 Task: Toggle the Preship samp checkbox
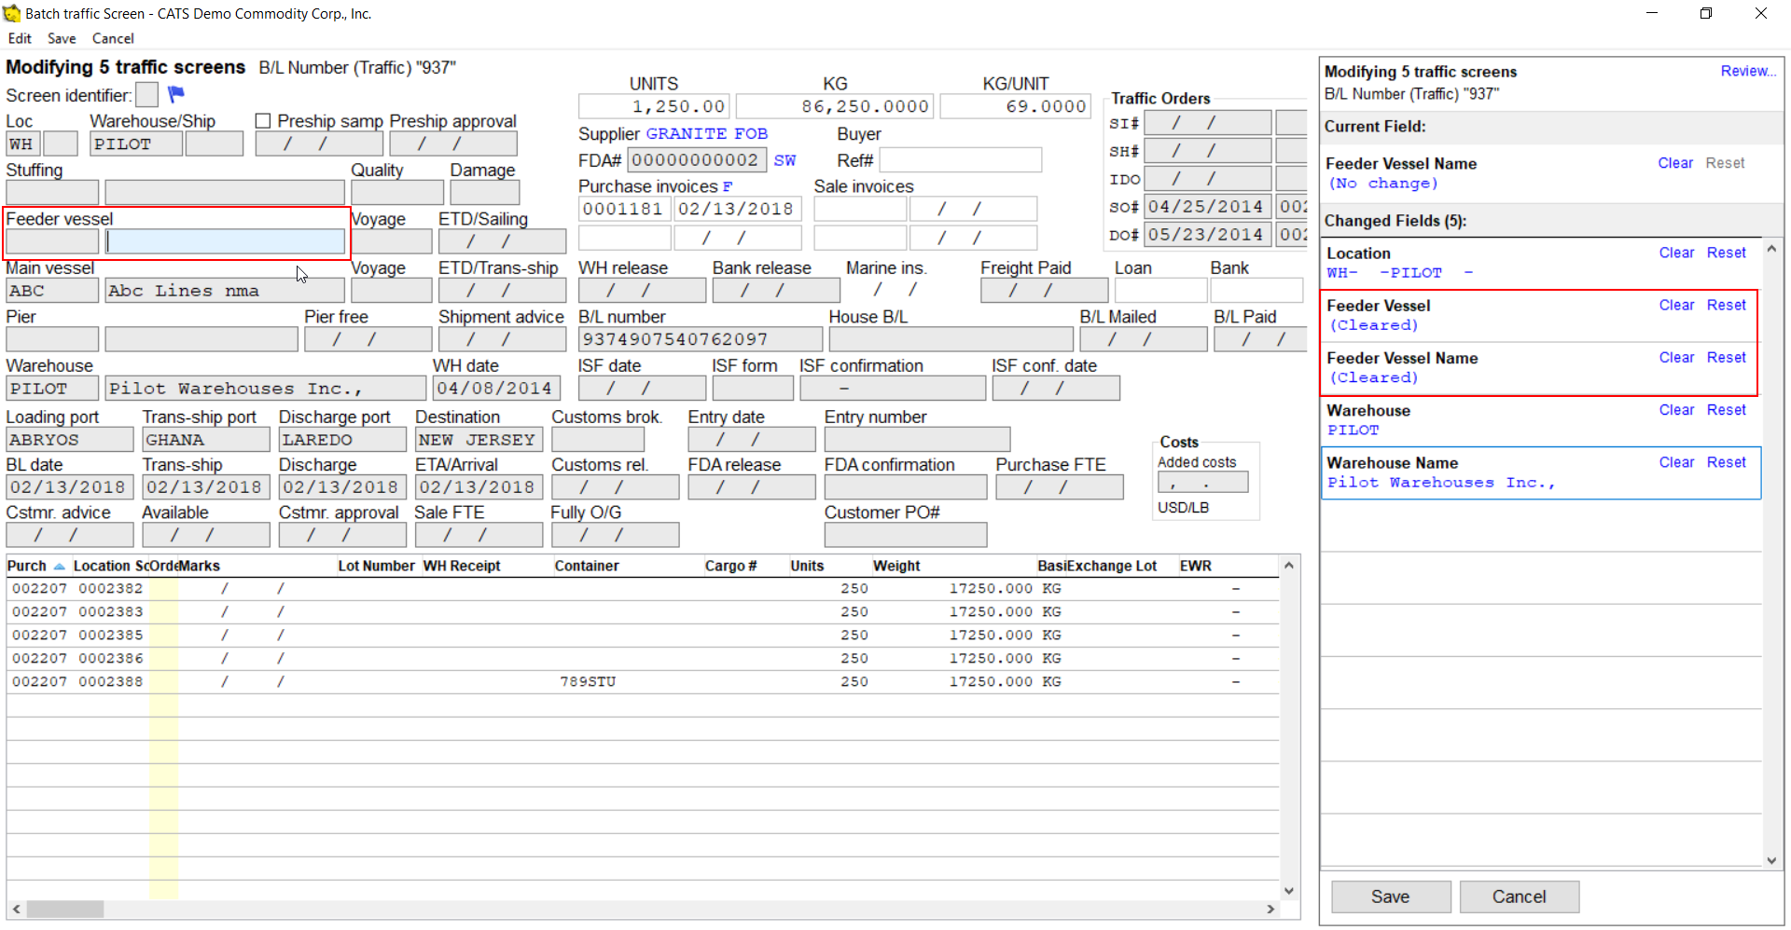(x=263, y=121)
